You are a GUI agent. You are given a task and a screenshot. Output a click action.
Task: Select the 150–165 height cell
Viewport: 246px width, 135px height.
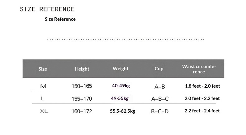(x=82, y=86)
